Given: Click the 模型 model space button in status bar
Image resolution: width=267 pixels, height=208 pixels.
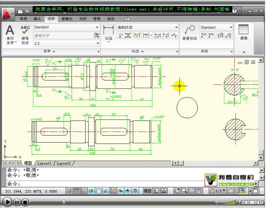Looking at the screenshot, I should tap(147, 191).
